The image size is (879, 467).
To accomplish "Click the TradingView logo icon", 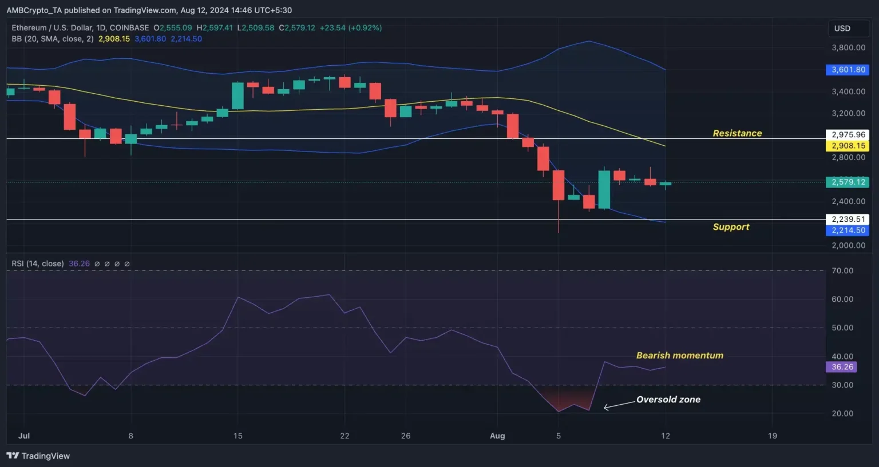I will pos(12,456).
